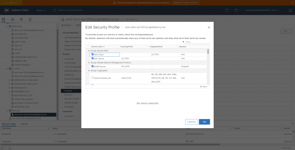Click the More Tasks link
Screen dimensions: 295x150
pyautogui.click(x=287, y=148)
